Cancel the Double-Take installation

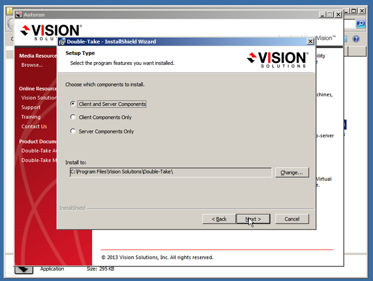(x=292, y=219)
